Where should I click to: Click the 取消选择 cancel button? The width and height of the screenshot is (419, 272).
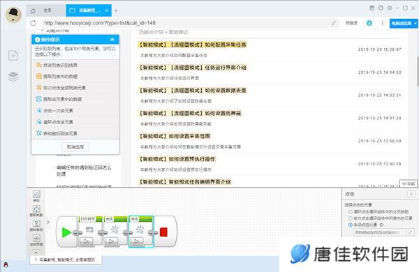coord(75,147)
